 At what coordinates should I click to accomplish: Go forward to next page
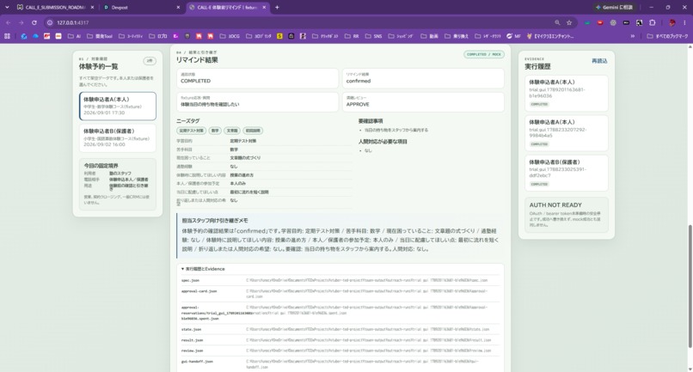tap(21, 22)
